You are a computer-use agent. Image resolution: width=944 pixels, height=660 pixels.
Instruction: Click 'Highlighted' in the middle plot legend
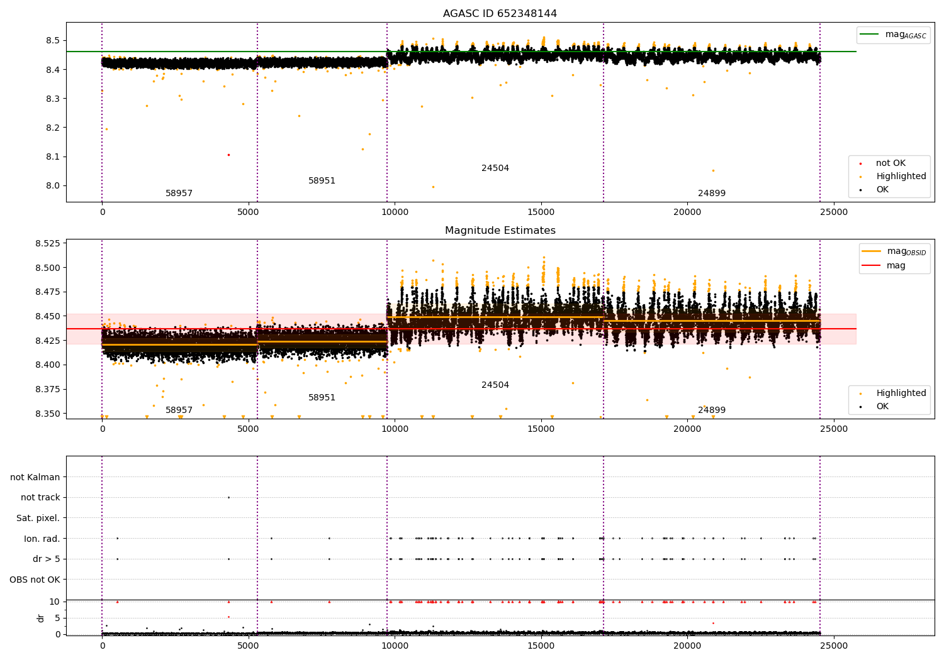click(x=901, y=393)
